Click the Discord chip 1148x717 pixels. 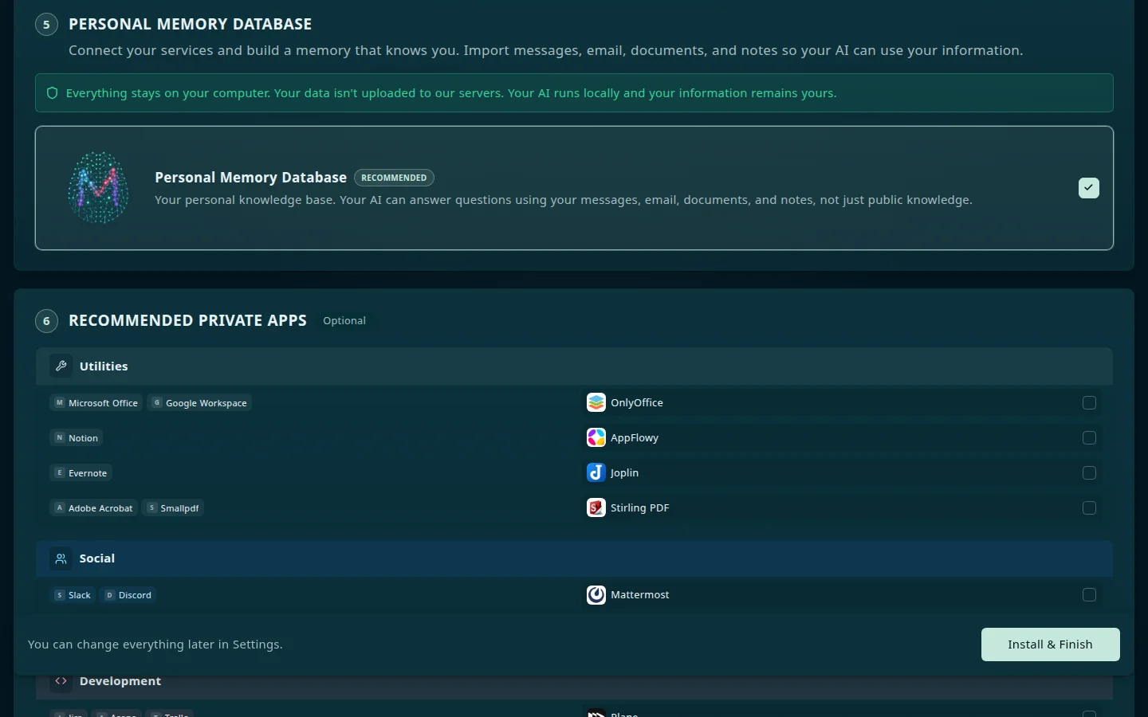pos(128,595)
